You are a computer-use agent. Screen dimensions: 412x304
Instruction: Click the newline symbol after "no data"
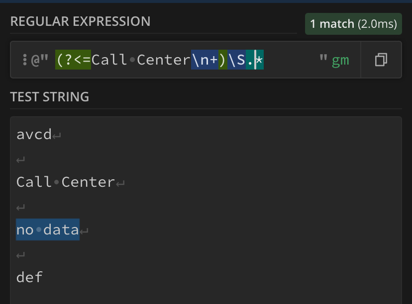84,230
